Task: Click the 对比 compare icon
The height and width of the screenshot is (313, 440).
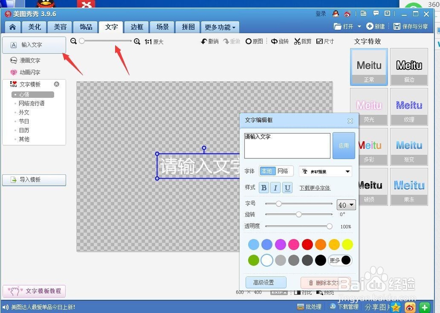Action: 297,292
